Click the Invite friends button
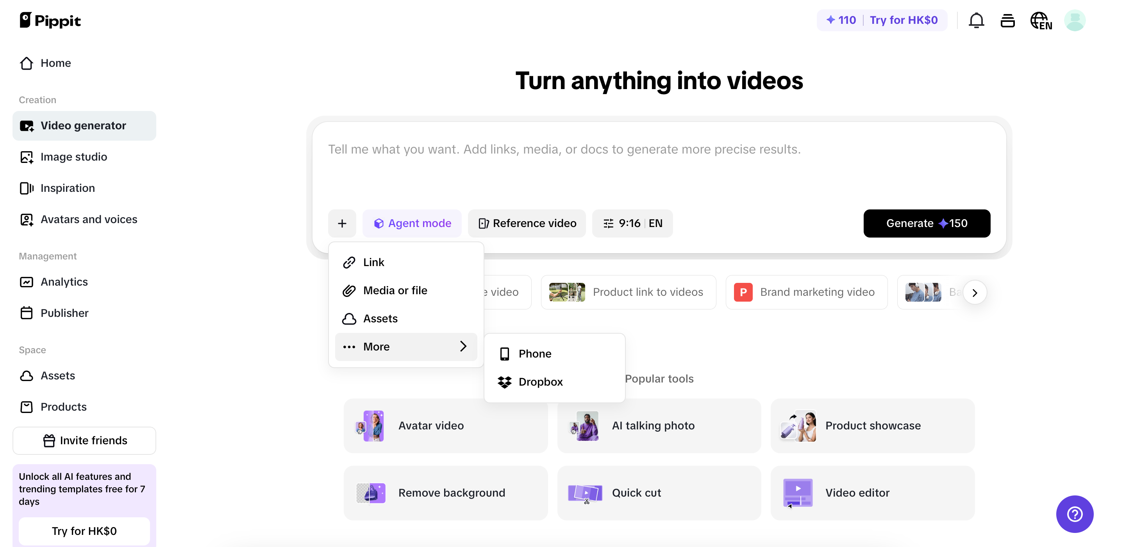 click(x=84, y=440)
